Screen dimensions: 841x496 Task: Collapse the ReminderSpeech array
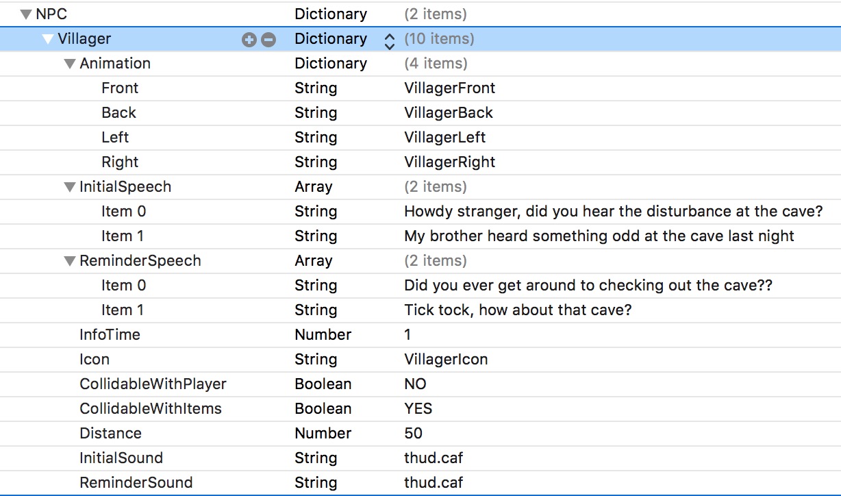(69, 261)
